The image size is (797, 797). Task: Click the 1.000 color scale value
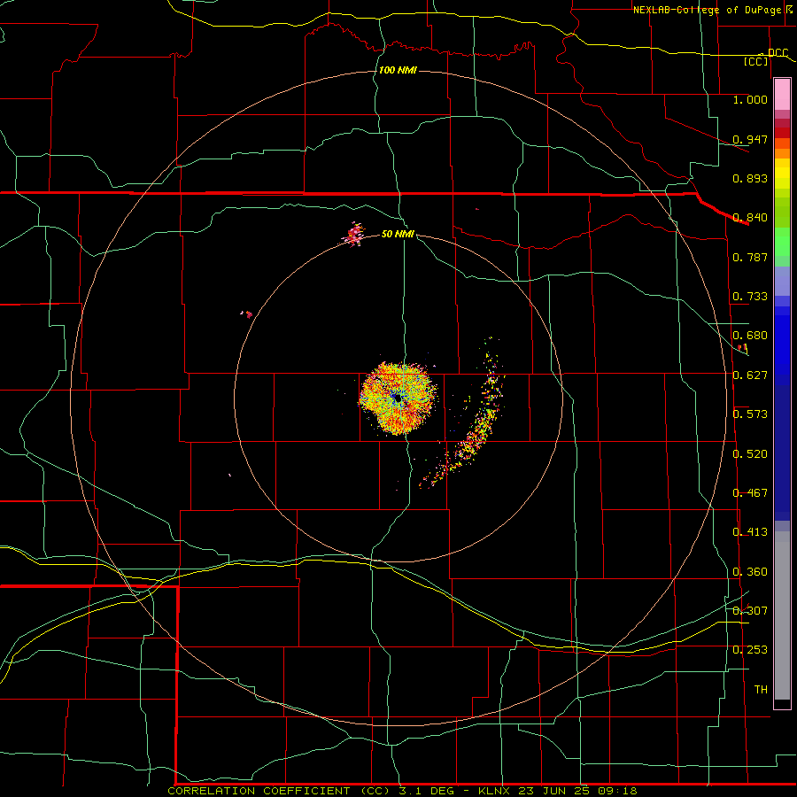[750, 99]
